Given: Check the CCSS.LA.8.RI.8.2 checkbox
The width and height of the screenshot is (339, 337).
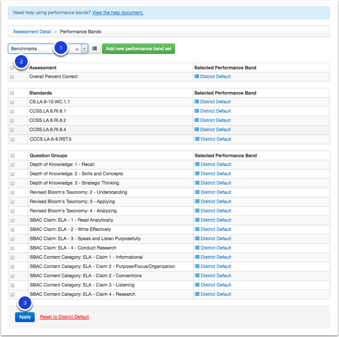Looking at the screenshot, I should click(12, 120).
